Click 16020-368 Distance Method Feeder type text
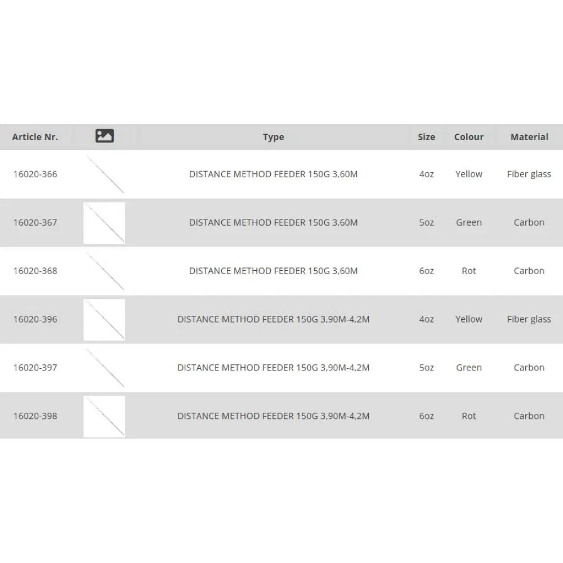Screen dimensions: 563x563 274,271
